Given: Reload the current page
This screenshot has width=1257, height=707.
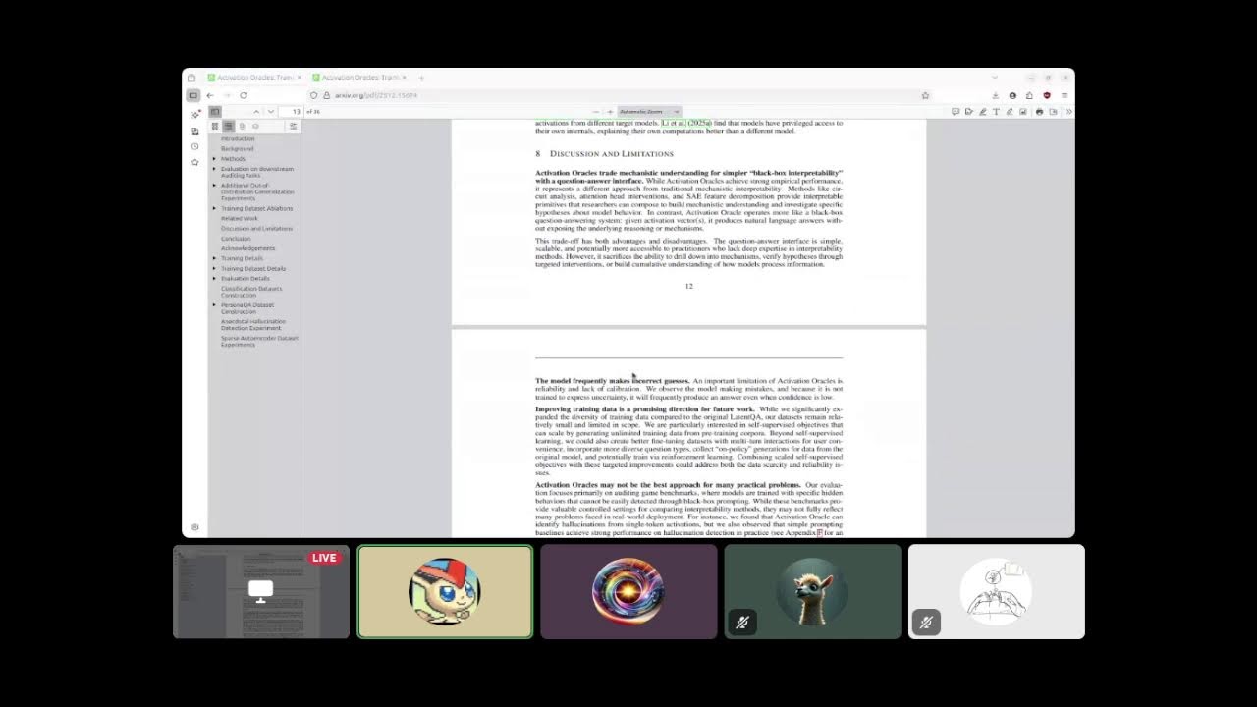Looking at the screenshot, I should pyautogui.click(x=244, y=95).
